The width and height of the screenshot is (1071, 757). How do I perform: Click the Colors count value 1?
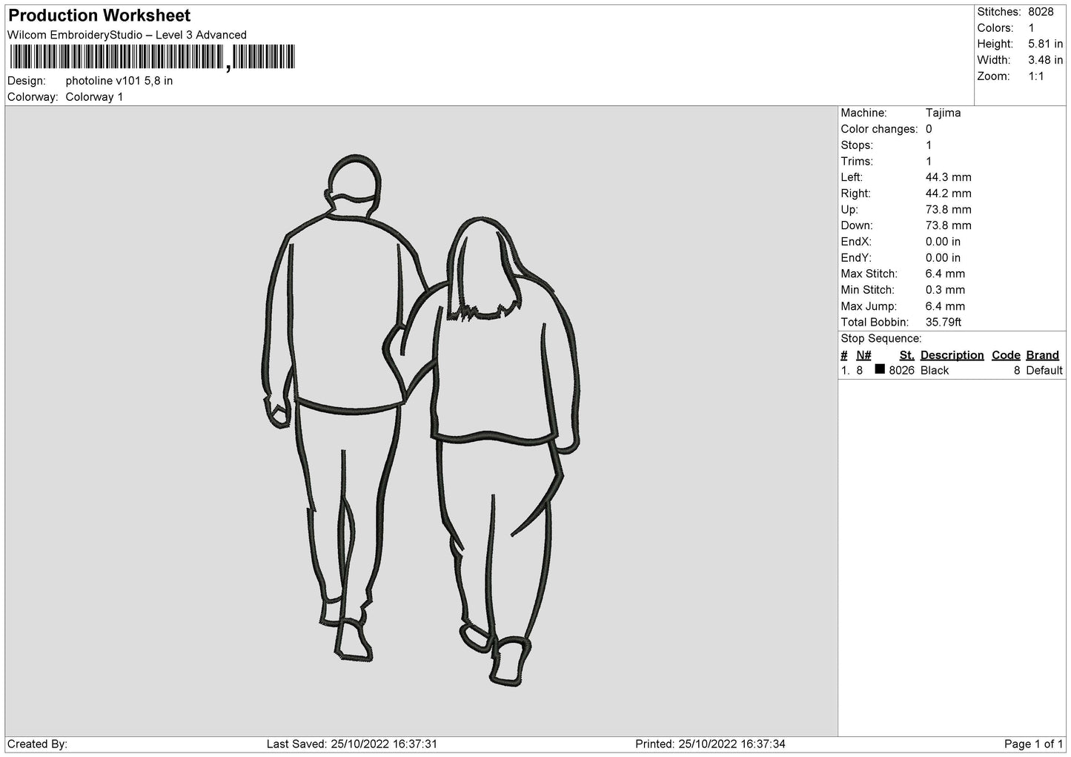1032,28
